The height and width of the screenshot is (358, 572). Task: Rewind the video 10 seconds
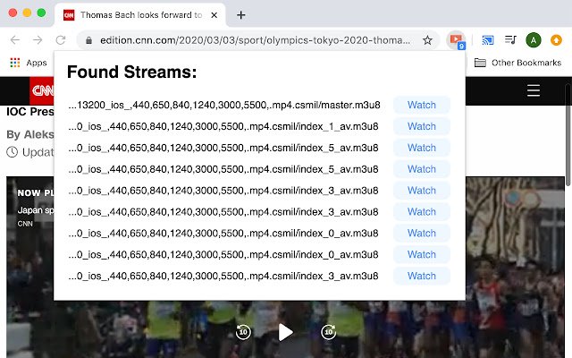point(243,332)
